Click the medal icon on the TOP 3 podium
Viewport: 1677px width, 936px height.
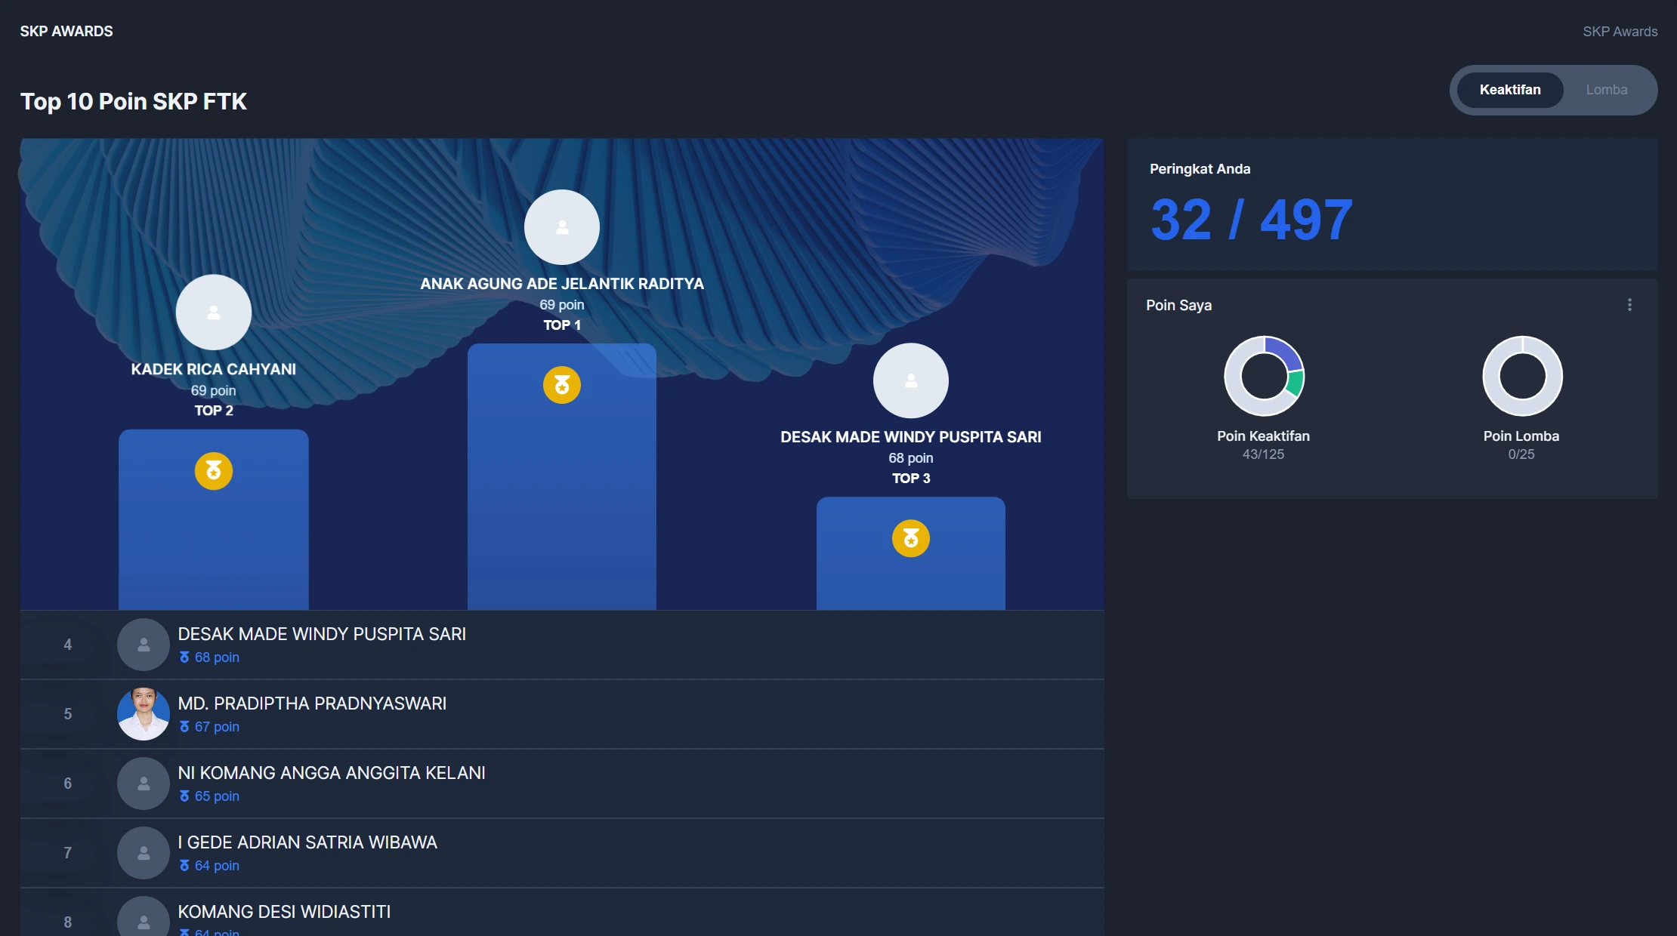click(x=911, y=538)
